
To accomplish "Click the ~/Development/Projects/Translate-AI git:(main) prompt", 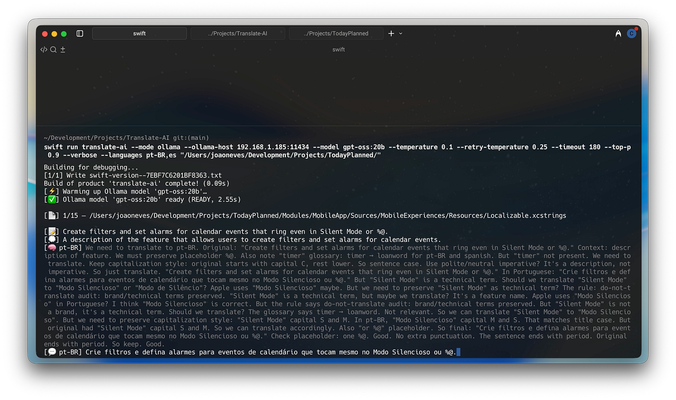I will (127, 138).
